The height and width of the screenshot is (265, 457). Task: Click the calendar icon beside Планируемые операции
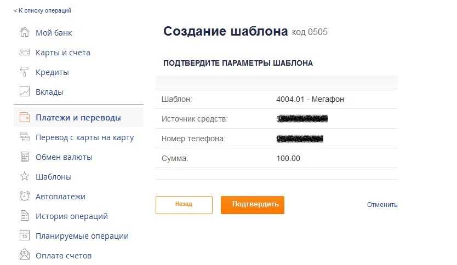[x=24, y=236]
